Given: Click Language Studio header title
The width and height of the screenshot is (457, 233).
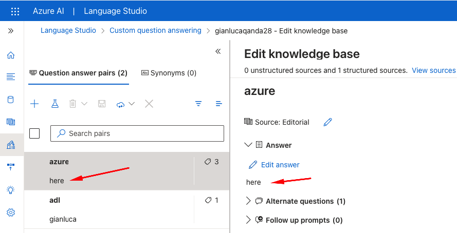Looking at the screenshot, I should click(116, 11).
